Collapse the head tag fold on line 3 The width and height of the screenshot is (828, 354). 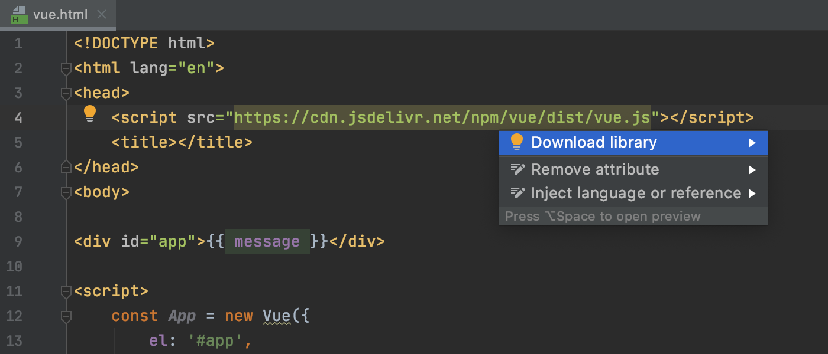click(66, 93)
